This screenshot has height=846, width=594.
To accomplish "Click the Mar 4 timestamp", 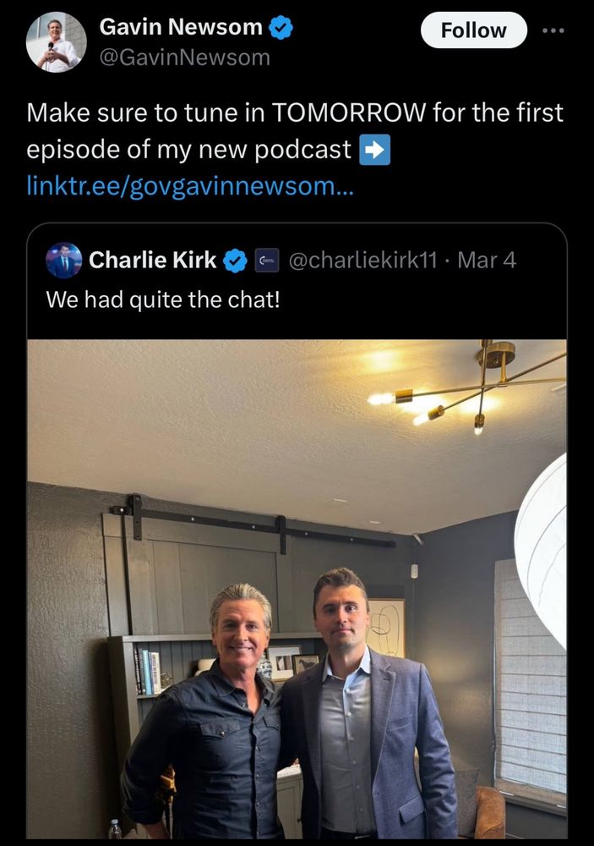I will (x=487, y=261).
